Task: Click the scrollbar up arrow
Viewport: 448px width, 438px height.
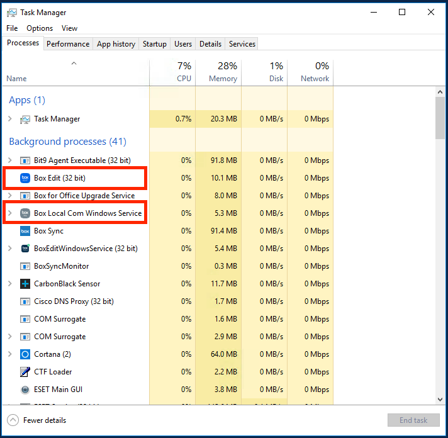Action: tap(440, 92)
